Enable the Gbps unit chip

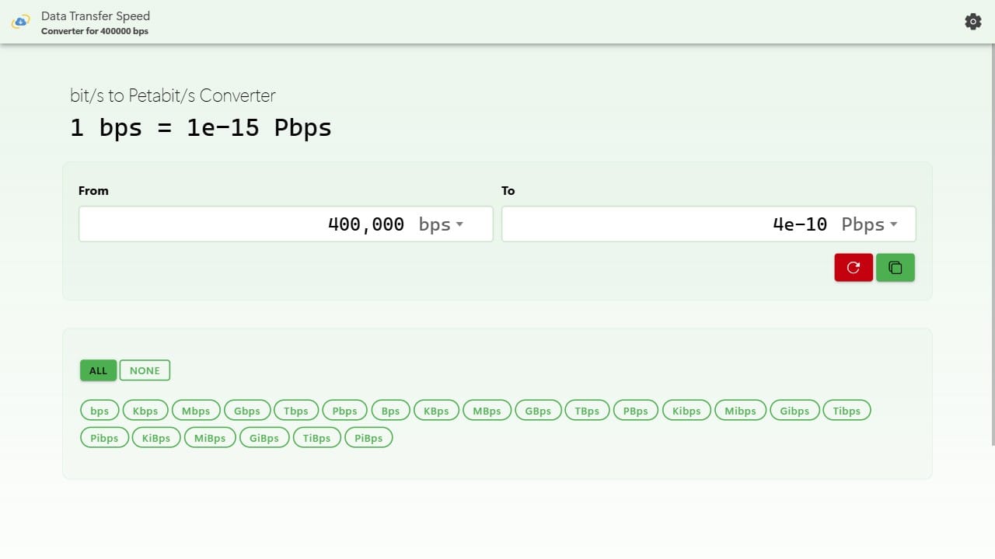click(x=247, y=410)
